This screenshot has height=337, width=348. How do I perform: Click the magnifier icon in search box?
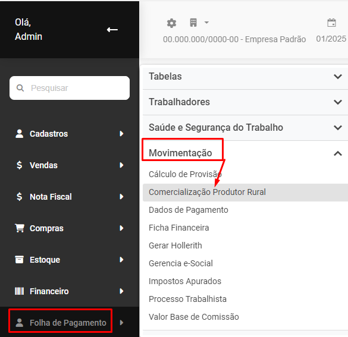coord(20,88)
